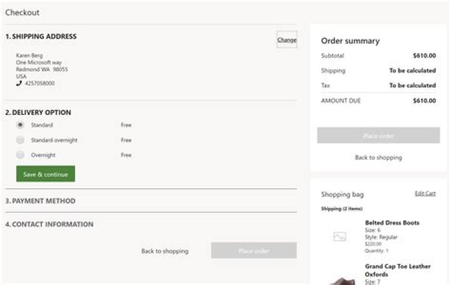Click Back to shopping beside bottom Place order

point(165,251)
